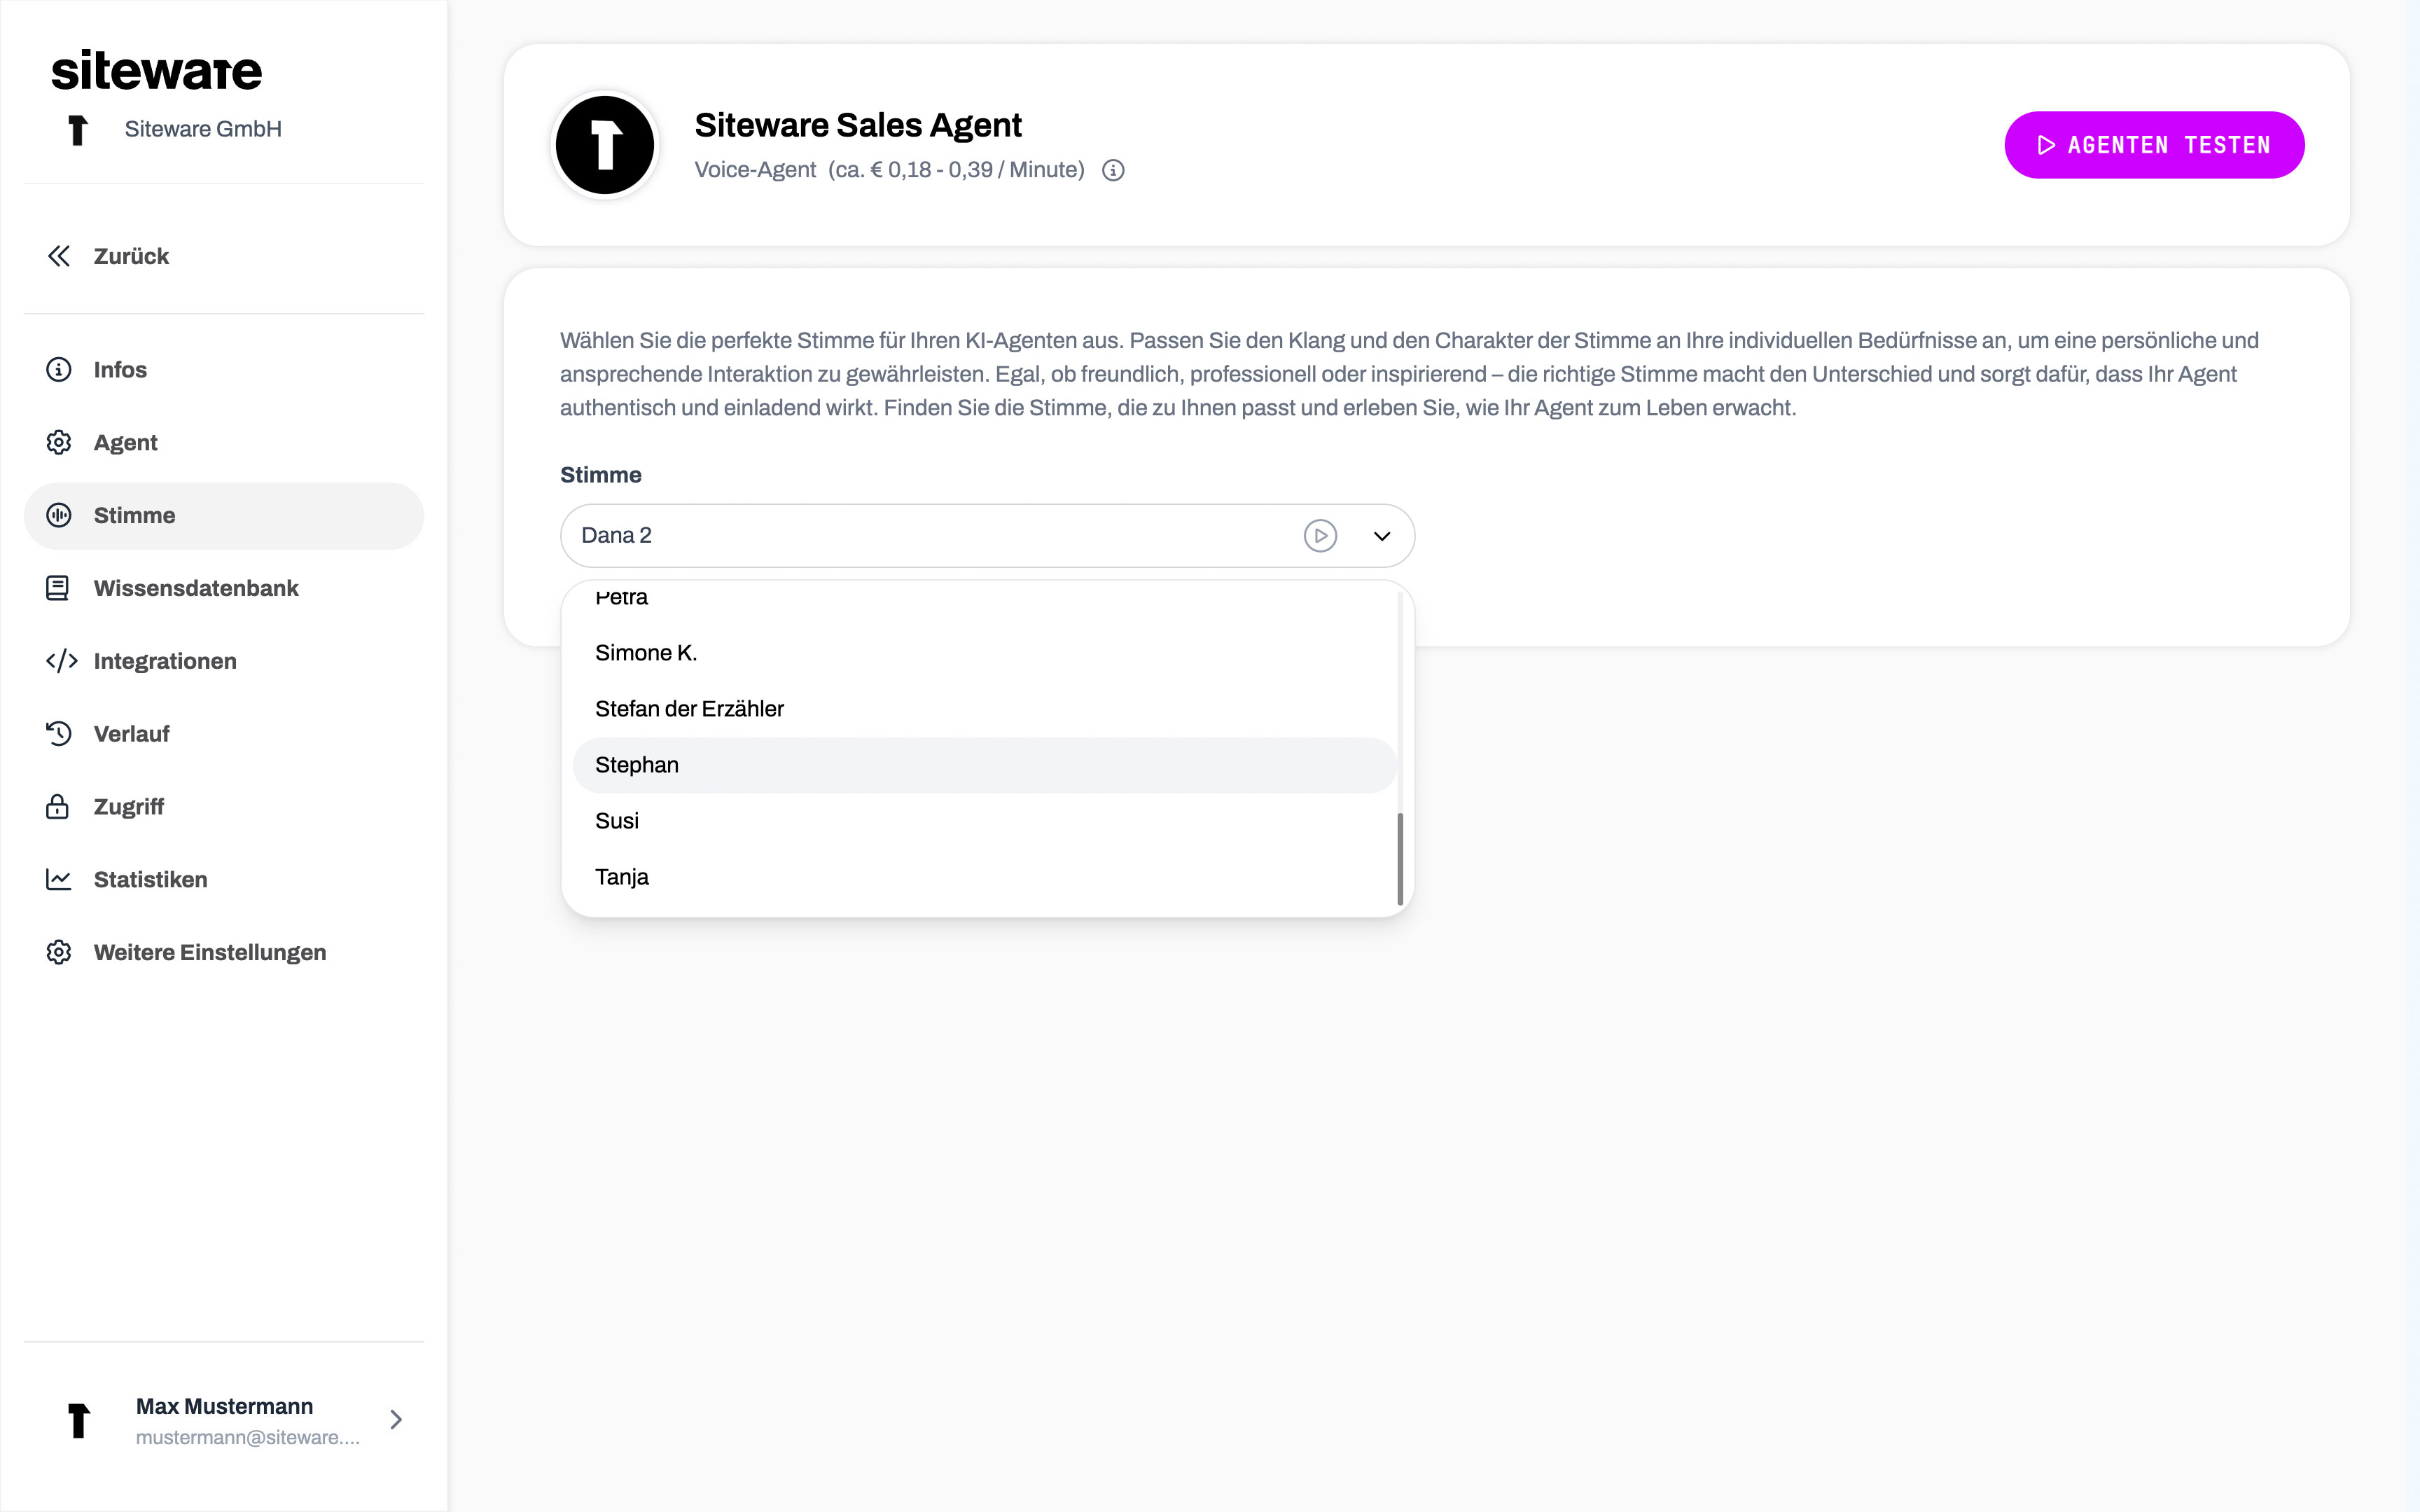Pick the Tanja voice option

[985, 877]
